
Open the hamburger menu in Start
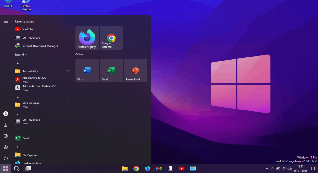6,21
